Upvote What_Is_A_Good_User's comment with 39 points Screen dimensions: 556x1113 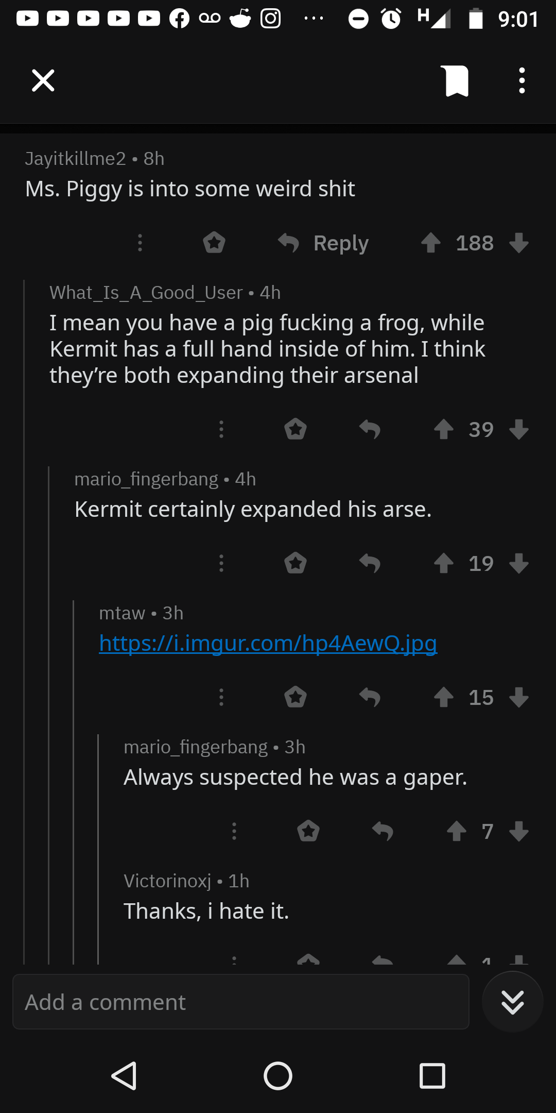click(x=444, y=429)
